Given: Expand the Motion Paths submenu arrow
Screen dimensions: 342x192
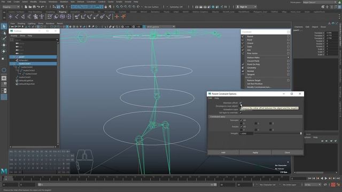Looking at the screenshot, I should (288, 58).
